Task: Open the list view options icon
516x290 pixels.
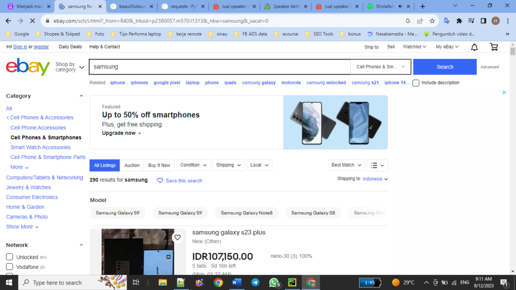Action: (377, 165)
